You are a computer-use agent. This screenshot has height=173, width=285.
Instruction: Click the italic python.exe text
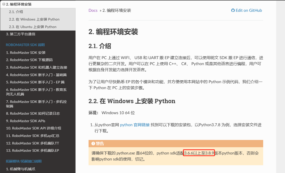126,153
